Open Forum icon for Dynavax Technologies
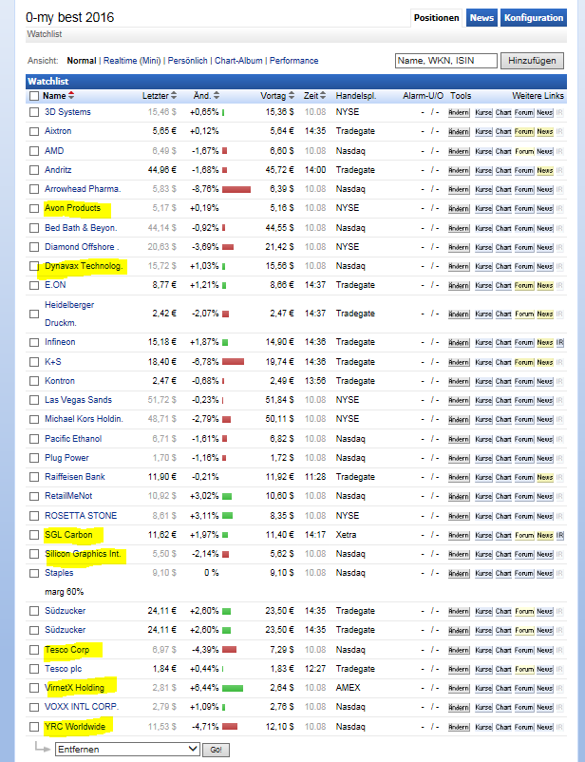585x762 pixels. tap(524, 266)
